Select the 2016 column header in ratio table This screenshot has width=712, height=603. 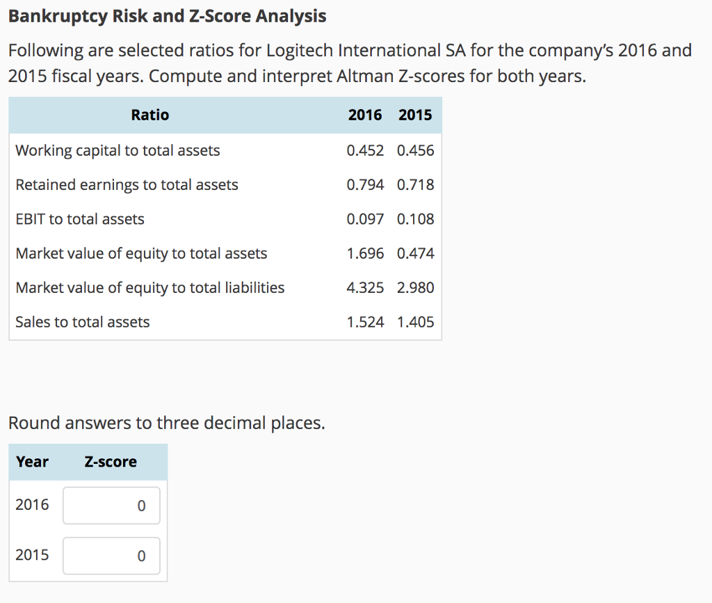[x=365, y=115]
